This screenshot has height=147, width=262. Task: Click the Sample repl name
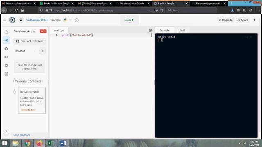click(x=56, y=20)
